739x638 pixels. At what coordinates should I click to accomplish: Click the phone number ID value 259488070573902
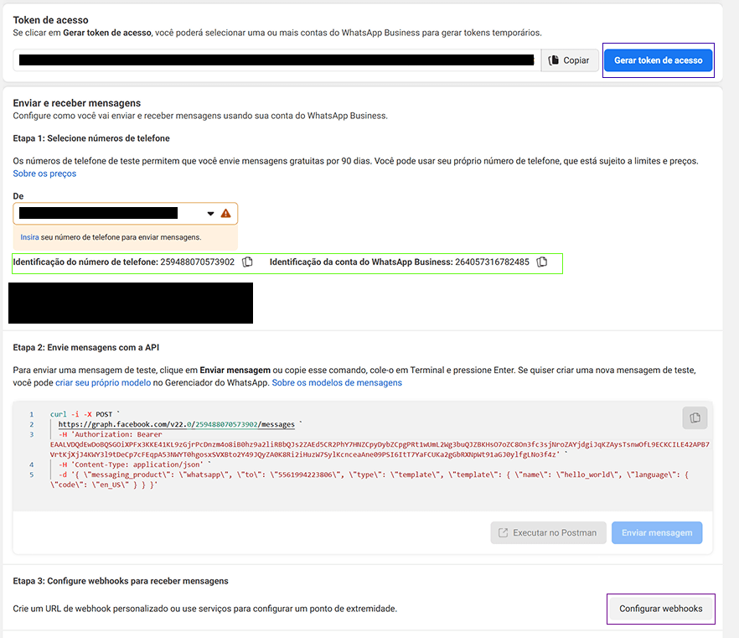pos(197,262)
